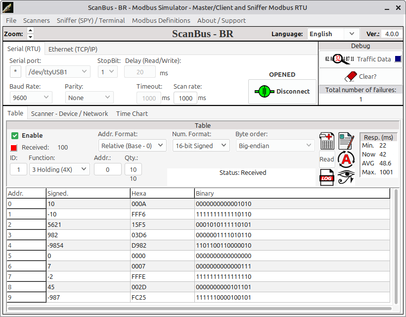Open the write register document-pencil icon

[x=346, y=141]
